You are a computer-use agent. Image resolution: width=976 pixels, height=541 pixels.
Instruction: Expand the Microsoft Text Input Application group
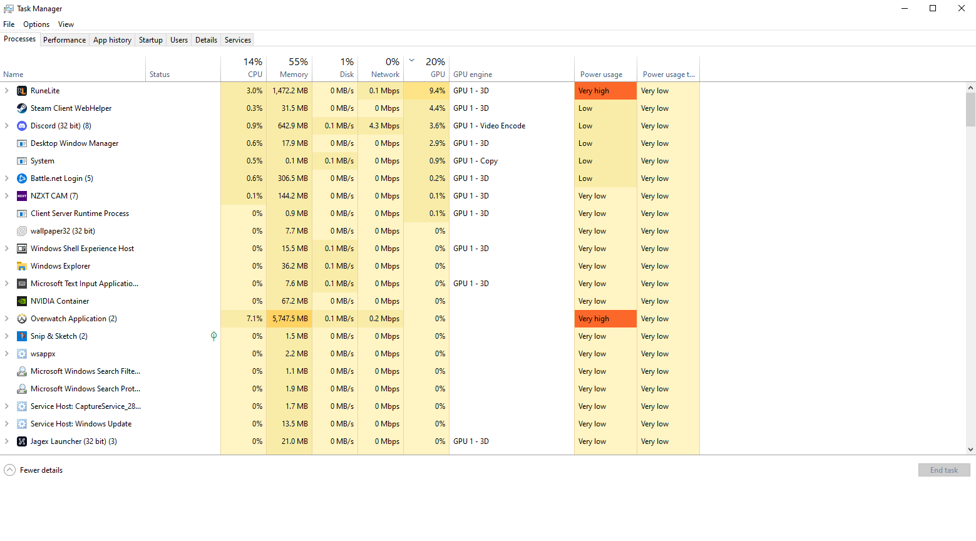(x=7, y=284)
